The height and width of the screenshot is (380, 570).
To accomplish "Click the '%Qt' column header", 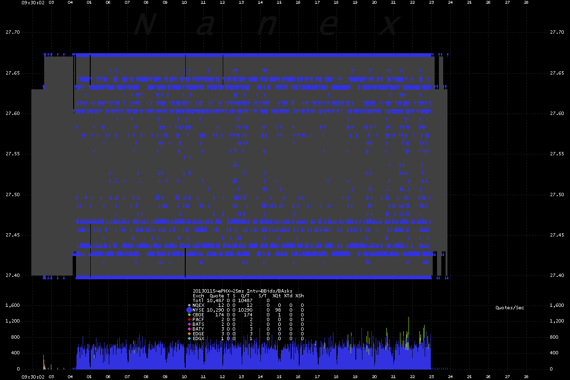I will tap(277, 295).
